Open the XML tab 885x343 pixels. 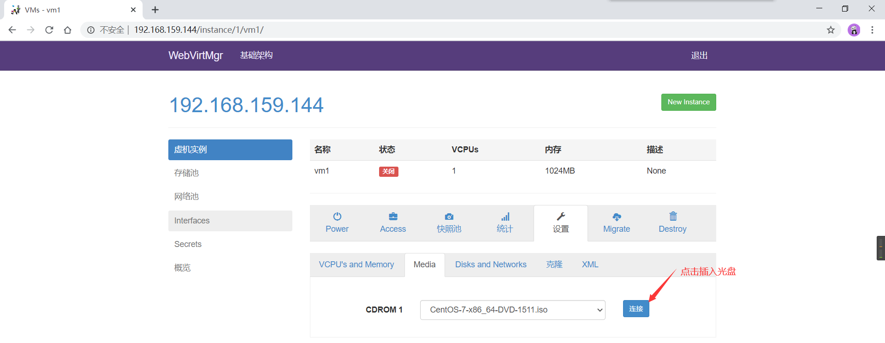(590, 265)
